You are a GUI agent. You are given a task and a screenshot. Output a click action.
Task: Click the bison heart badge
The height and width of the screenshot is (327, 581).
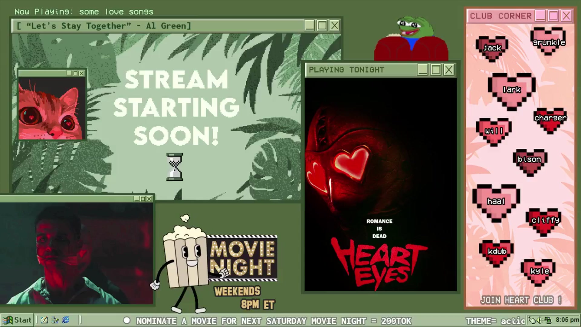pyautogui.click(x=530, y=162)
